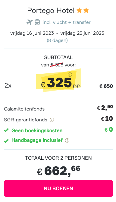Click the first hotel rating star
Image resolution: width=116 pixels, height=202 pixels.
[79, 11]
